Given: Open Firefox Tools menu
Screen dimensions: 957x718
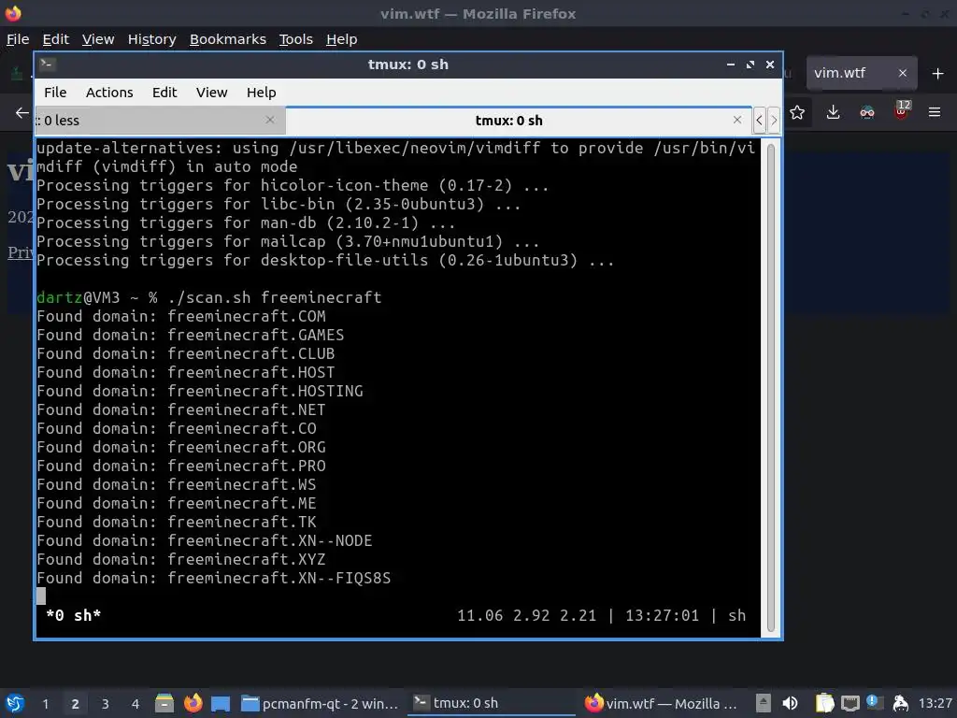Looking at the screenshot, I should tap(296, 39).
